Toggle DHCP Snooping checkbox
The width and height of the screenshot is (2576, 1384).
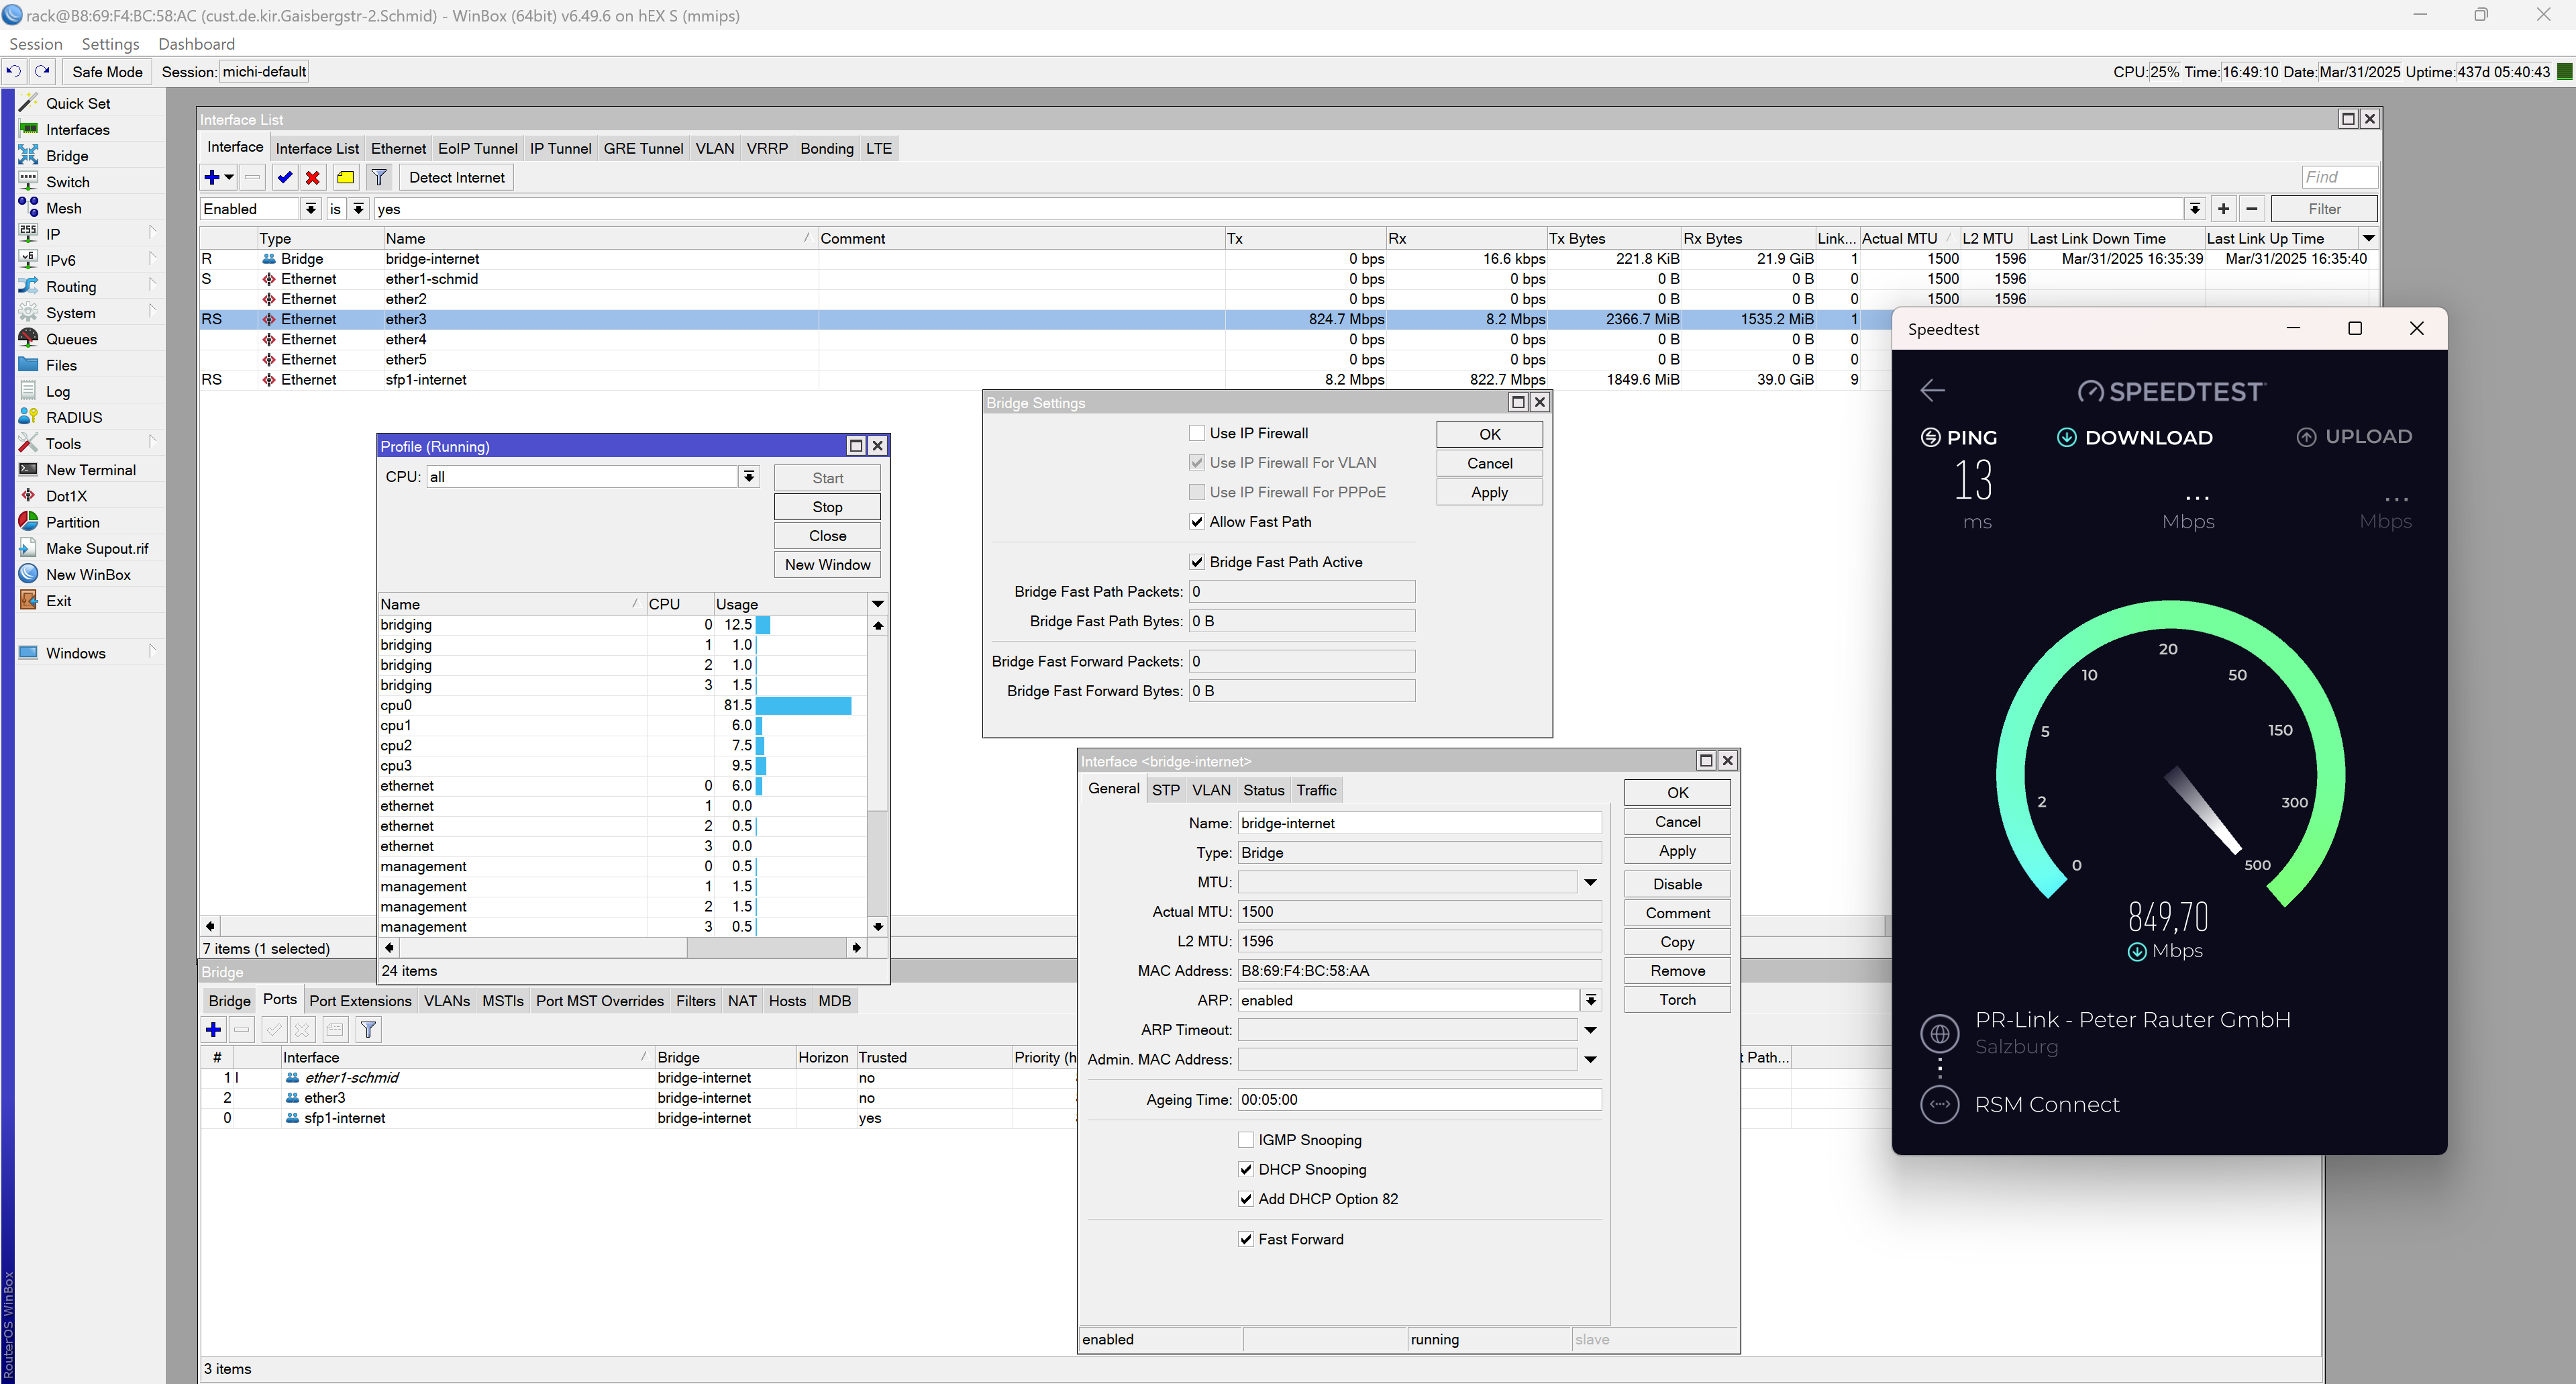1246,1169
